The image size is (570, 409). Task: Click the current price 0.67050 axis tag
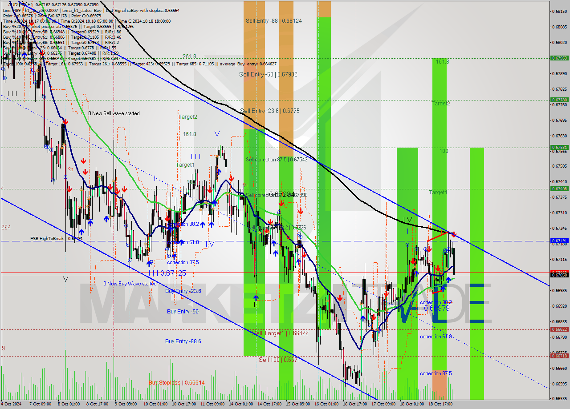coord(559,275)
